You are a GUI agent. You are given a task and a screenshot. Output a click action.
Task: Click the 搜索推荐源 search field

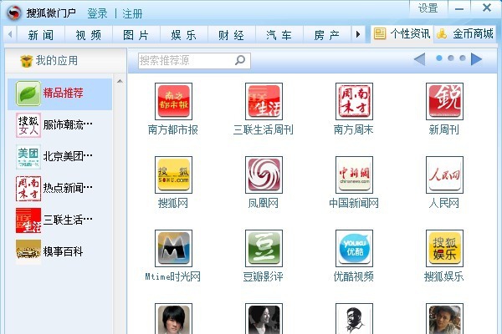point(194,60)
